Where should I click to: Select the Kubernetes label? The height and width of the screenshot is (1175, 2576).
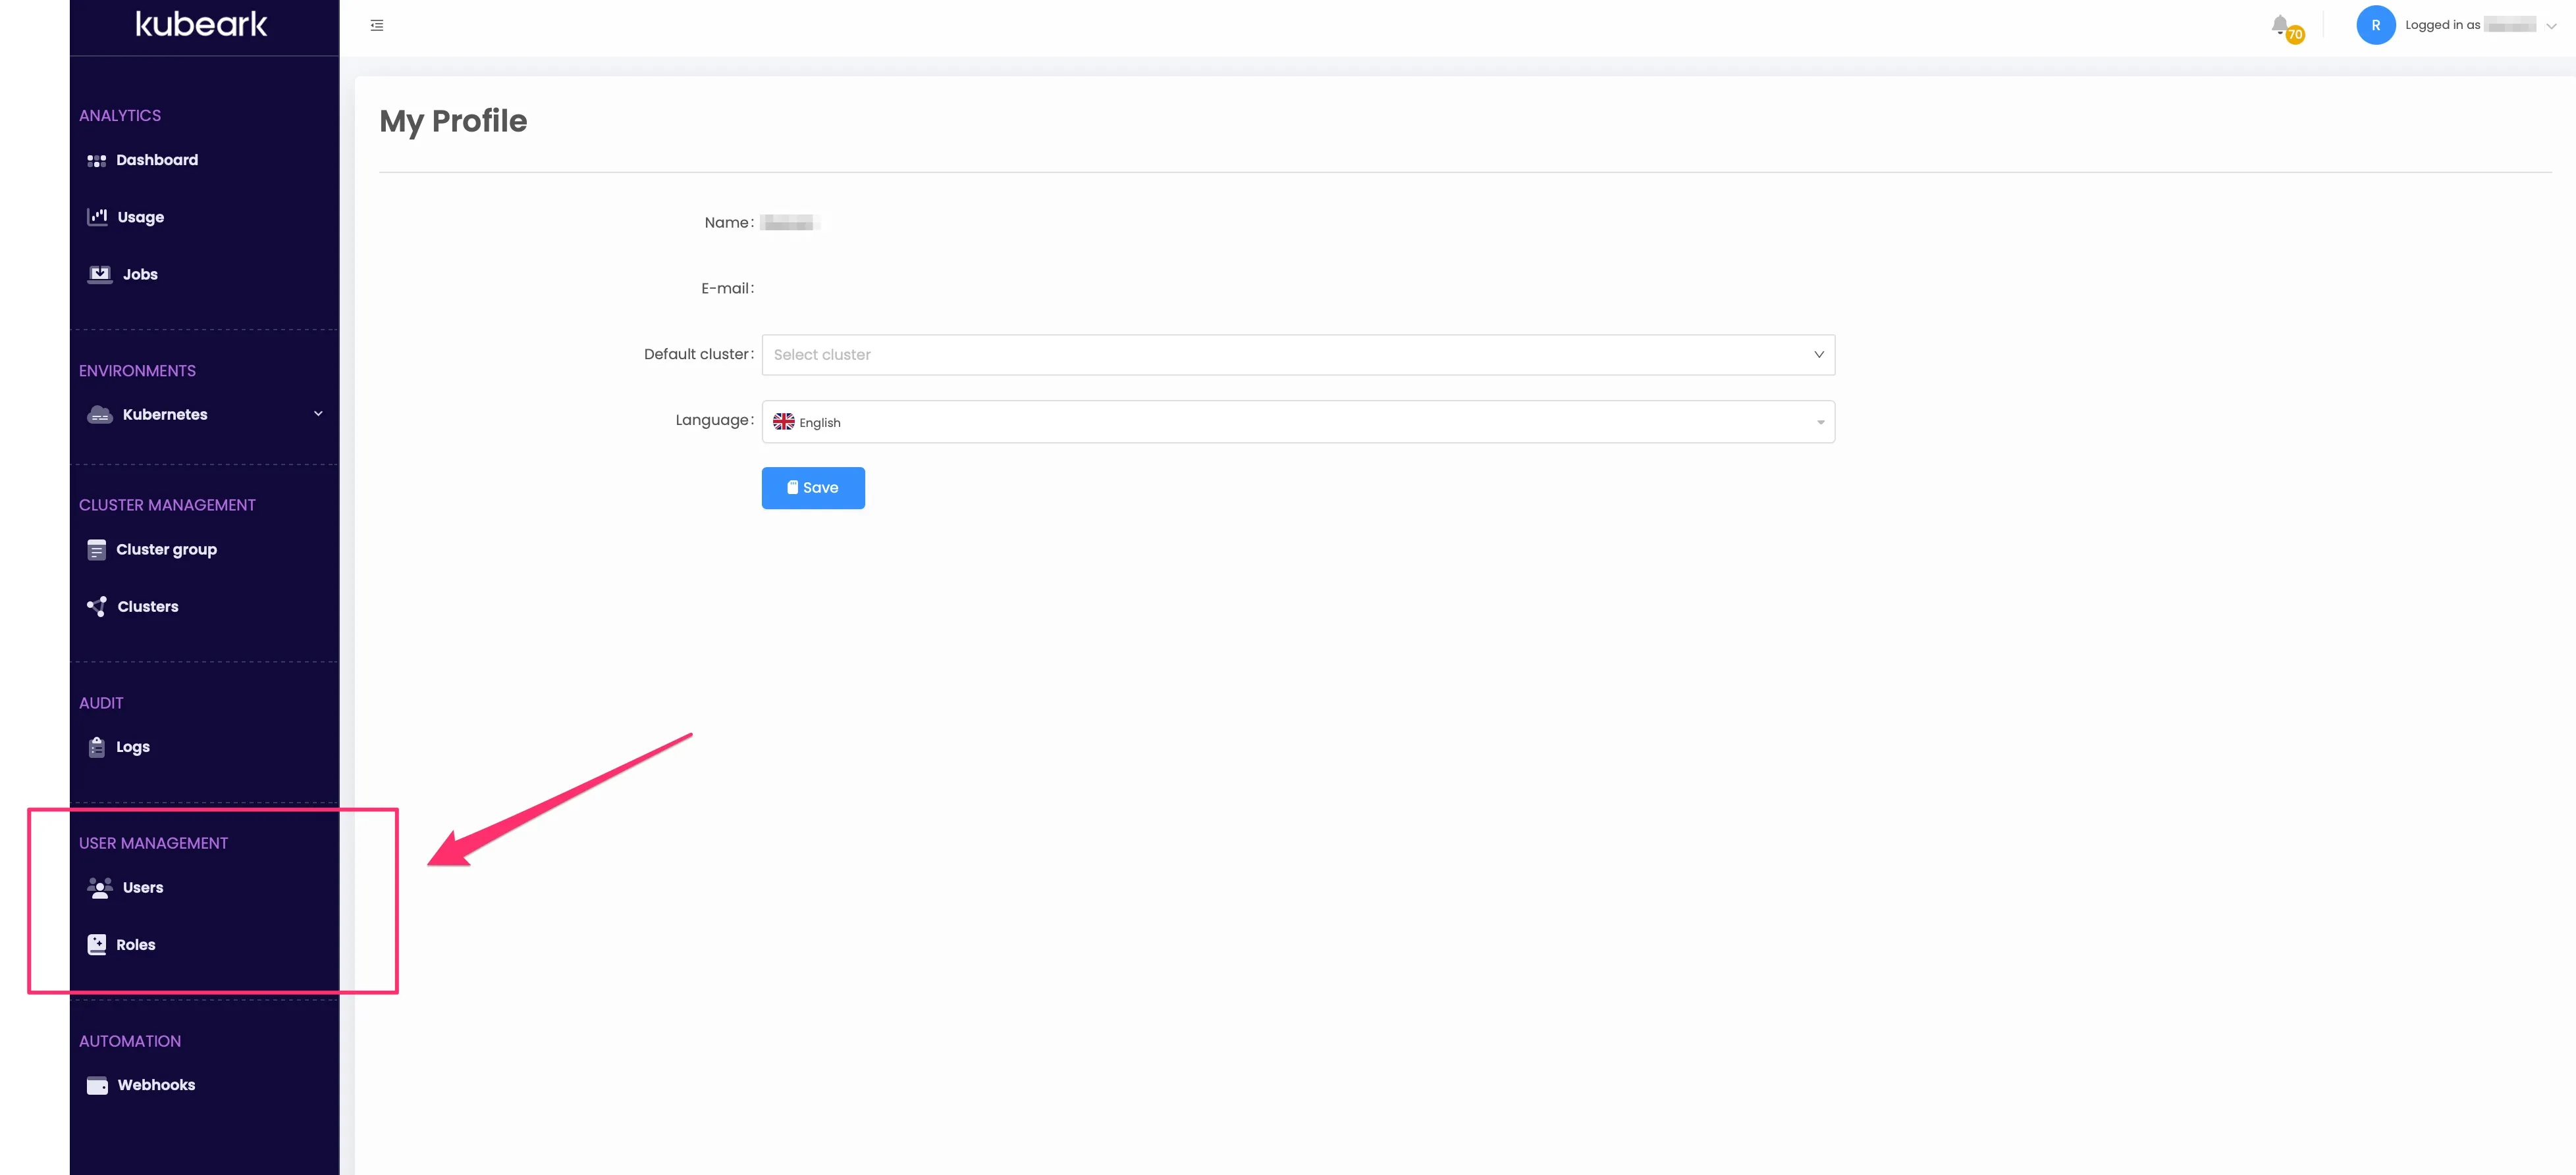pos(165,414)
